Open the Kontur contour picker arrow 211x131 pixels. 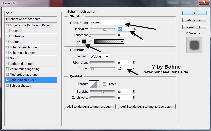click(98, 84)
